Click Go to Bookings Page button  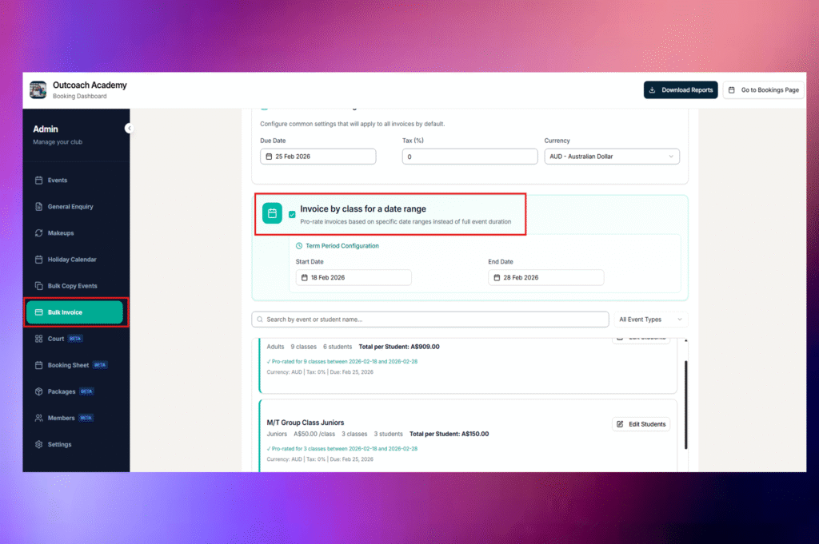pos(763,90)
